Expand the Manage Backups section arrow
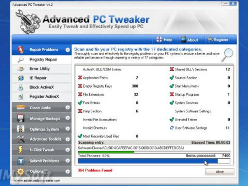The image size is (248, 186). pyautogui.click(x=68, y=118)
